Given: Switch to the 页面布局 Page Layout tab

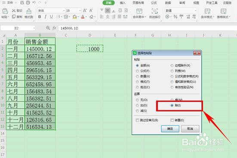Looking at the screenshot, I should pyautogui.click(x=138, y=3).
